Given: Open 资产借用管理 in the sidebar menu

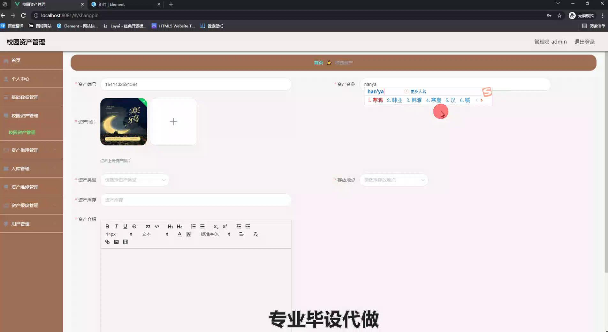Looking at the screenshot, I should point(25,150).
